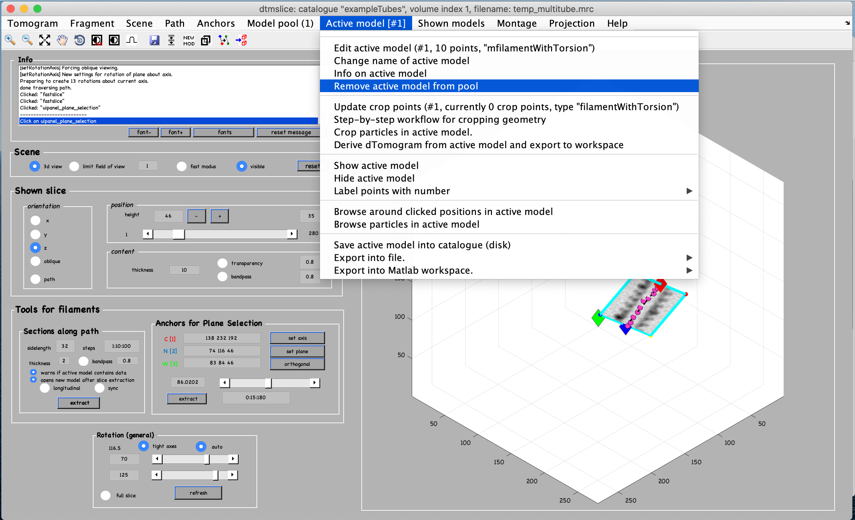Toggle the visible radio button
Viewport: 855px width, 520px height.
241,167
